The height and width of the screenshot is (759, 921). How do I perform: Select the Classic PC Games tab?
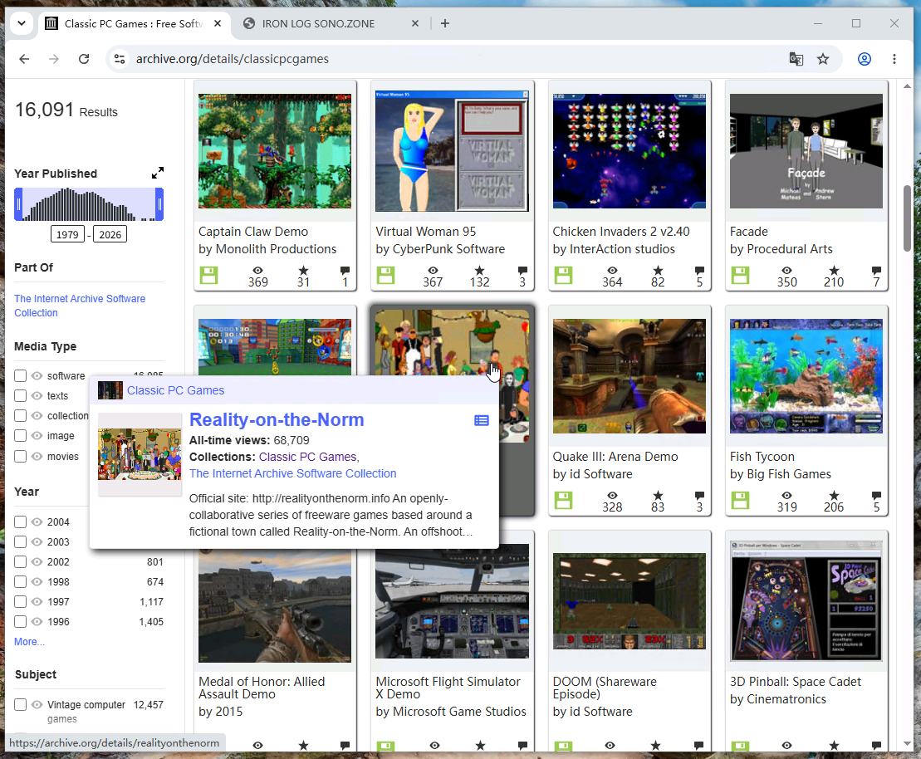[x=132, y=23]
